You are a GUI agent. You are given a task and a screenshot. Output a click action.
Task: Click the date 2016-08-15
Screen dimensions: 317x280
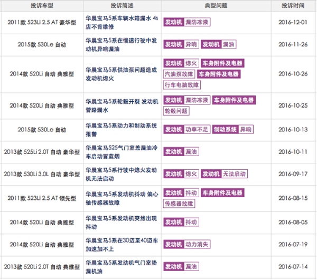pyautogui.click(x=293, y=198)
